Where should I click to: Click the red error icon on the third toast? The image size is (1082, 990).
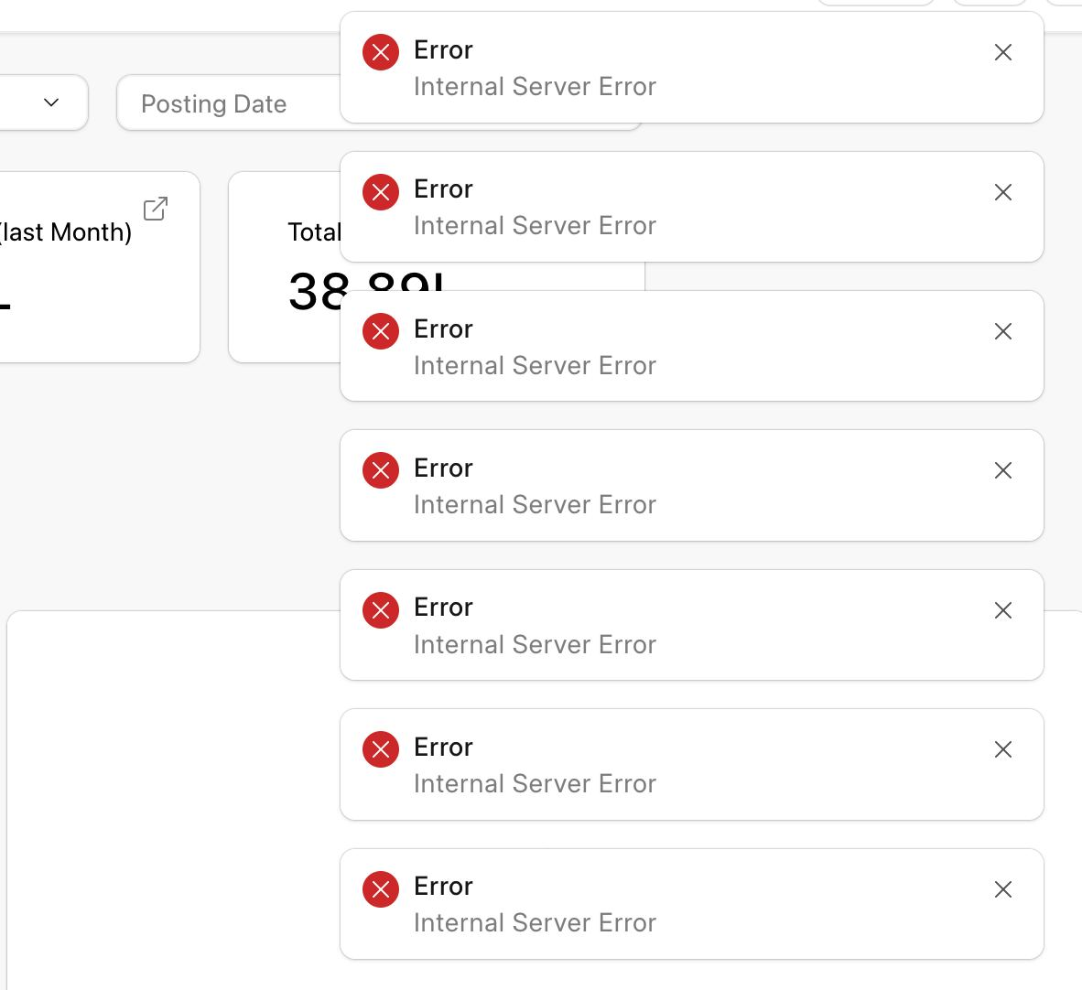pyautogui.click(x=380, y=331)
